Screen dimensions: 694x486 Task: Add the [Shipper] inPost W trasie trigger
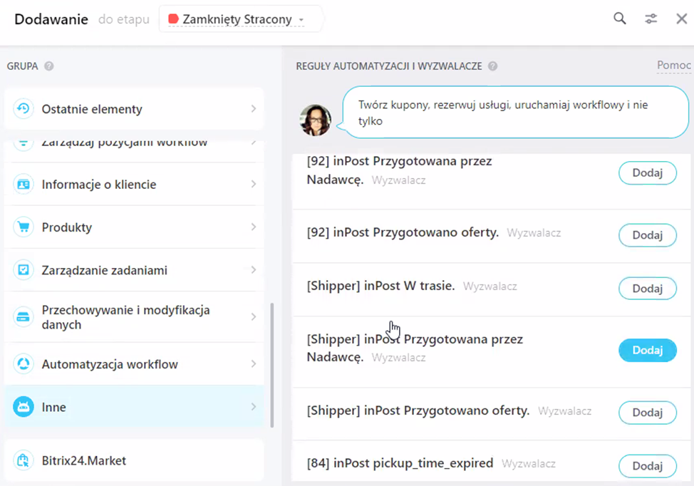coord(647,288)
